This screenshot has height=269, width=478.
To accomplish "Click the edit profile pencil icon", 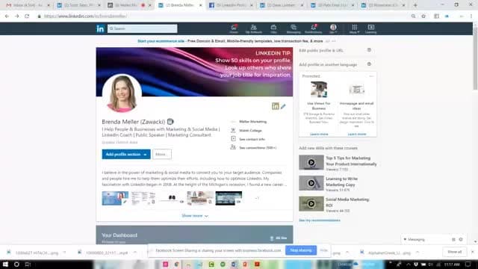I will 283,106.
